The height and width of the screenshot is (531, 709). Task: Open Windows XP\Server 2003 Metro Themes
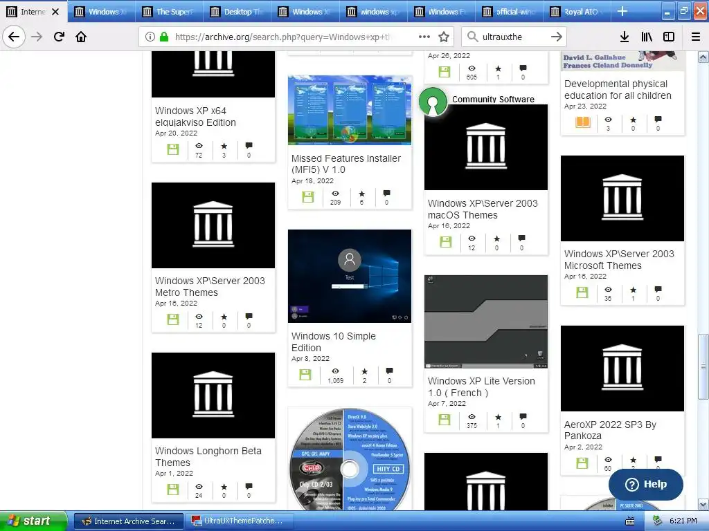(210, 286)
